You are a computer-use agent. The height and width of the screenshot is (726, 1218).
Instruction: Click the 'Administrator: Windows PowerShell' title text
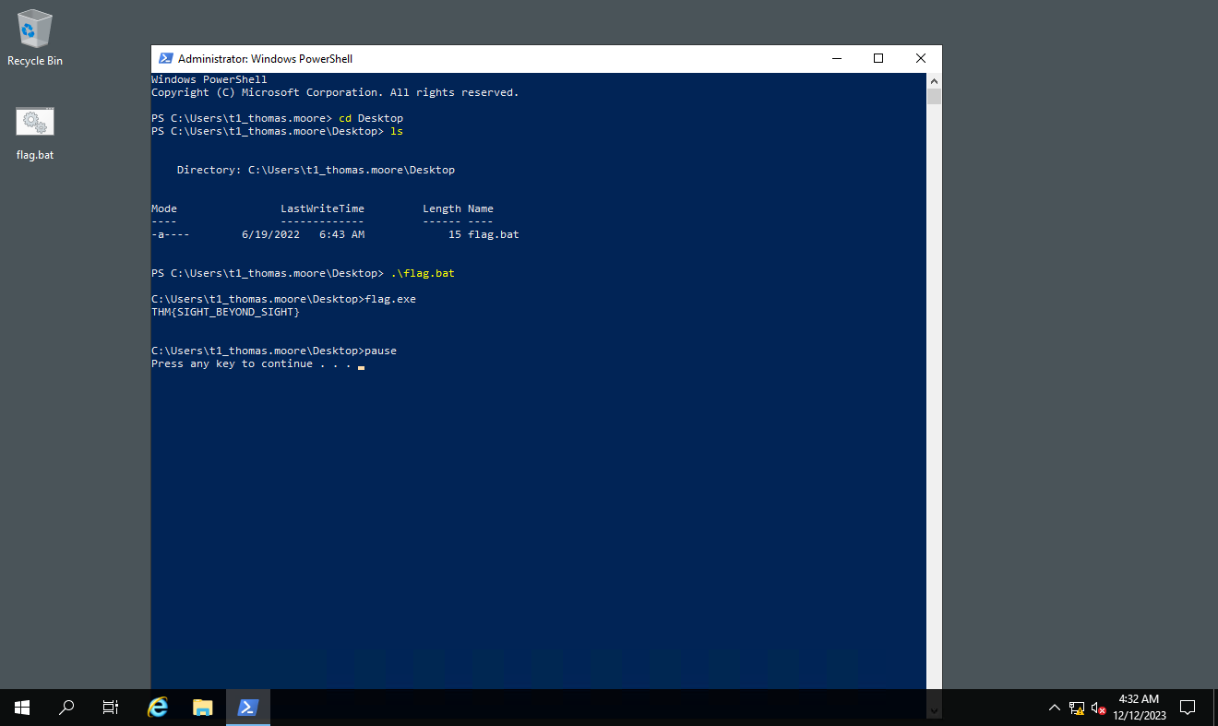point(265,58)
